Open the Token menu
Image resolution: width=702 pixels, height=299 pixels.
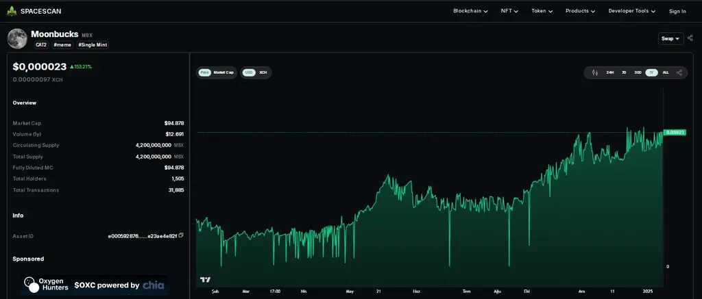tap(542, 11)
